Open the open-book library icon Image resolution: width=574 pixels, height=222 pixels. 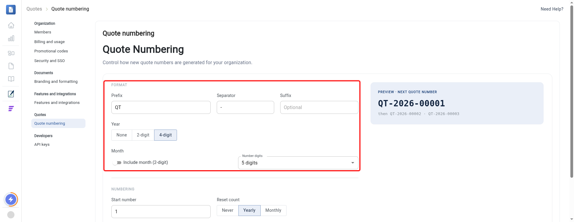tap(11, 79)
